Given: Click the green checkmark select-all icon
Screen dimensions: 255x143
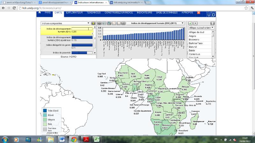Looking at the screenshot, I should pyautogui.click(x=190, y=23).
